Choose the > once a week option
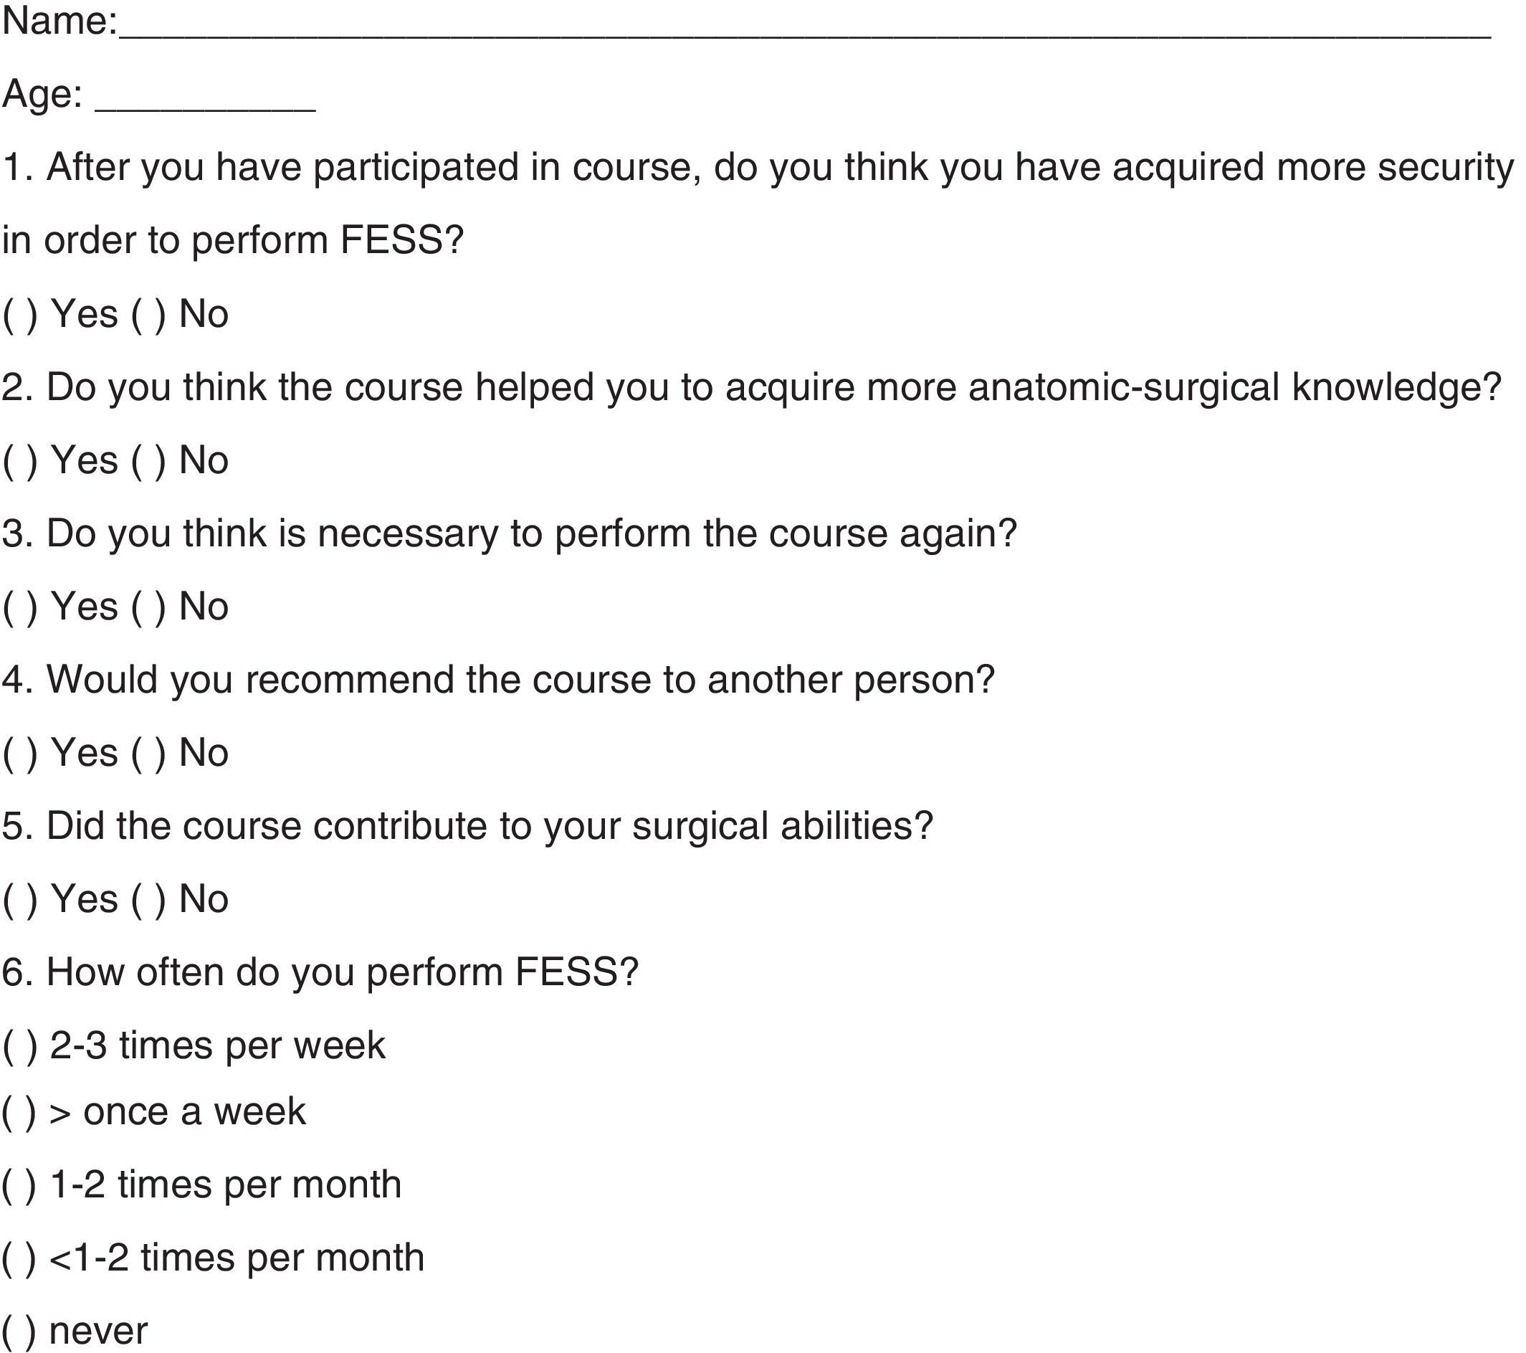This screenshot has width=1526, height=1353. coord(19,1113)
